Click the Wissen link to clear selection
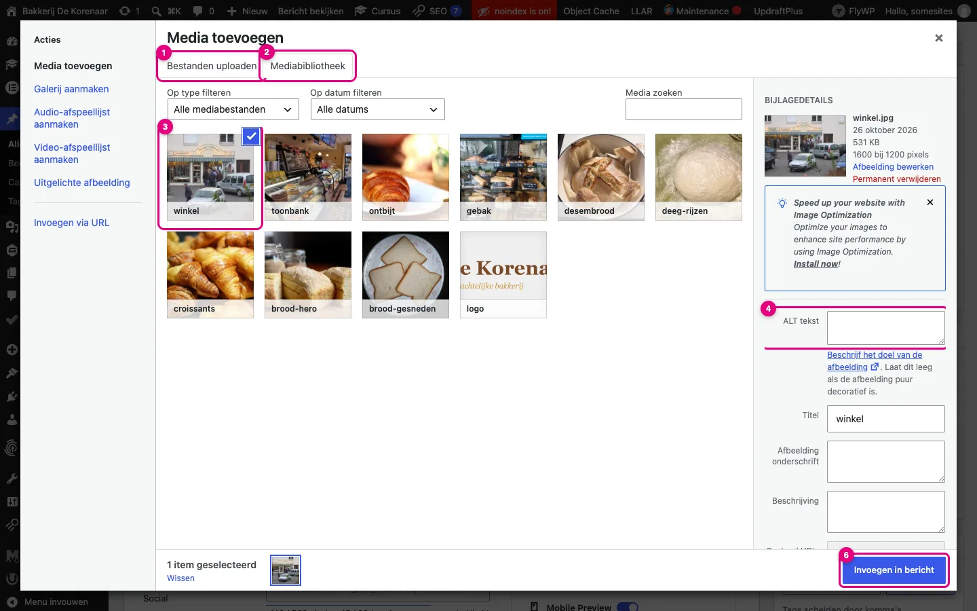977x611 pixels. click(180, 578)
